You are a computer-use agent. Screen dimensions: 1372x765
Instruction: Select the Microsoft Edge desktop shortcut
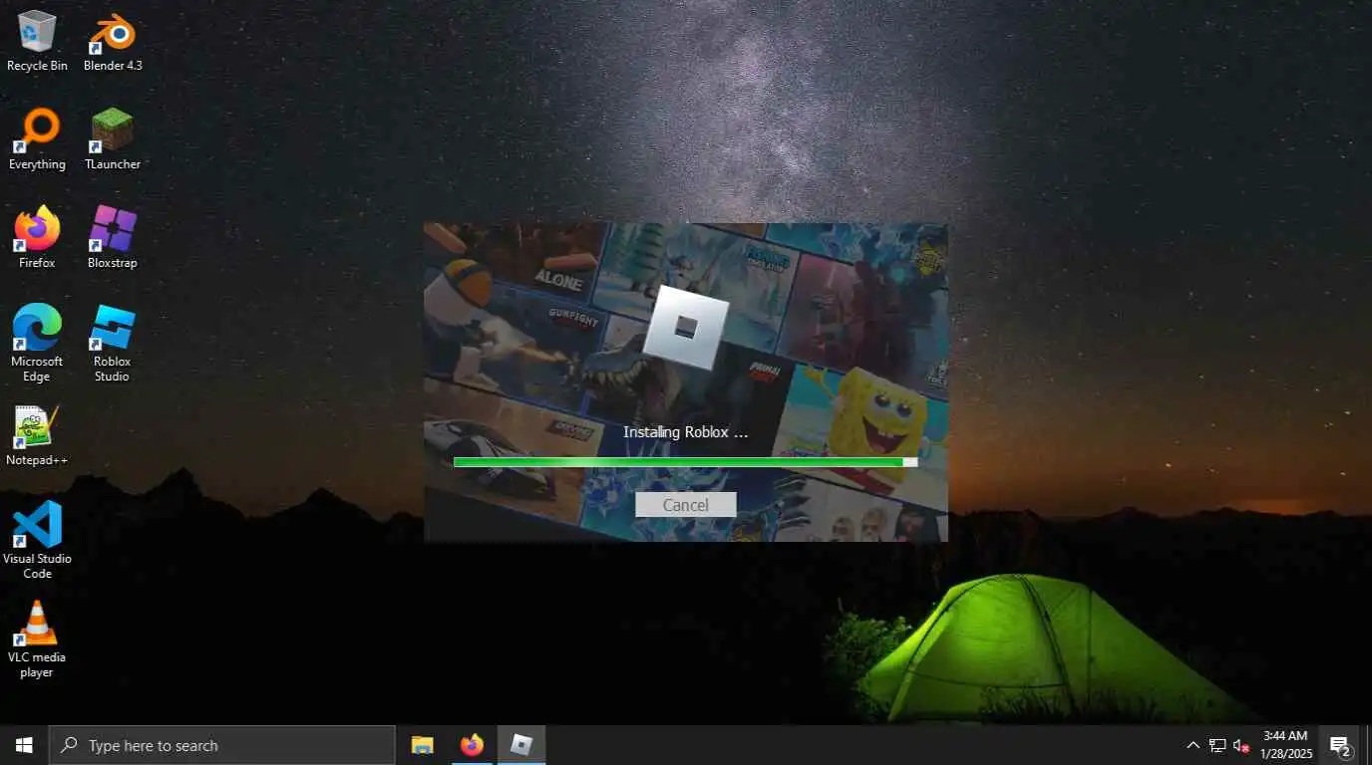(37, 344)
